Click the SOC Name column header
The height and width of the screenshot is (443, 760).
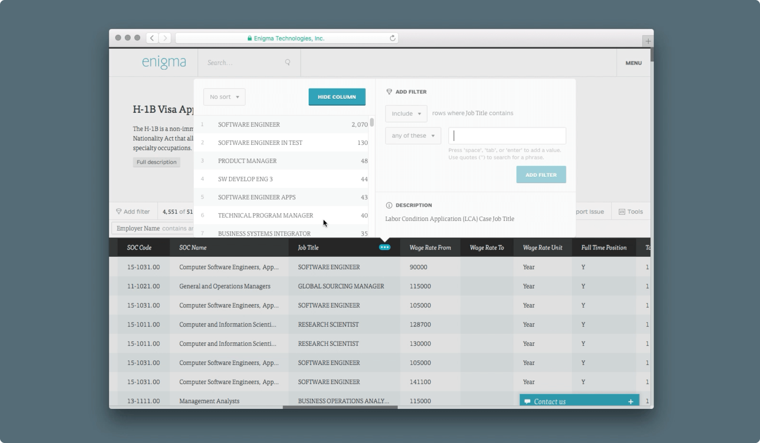coord(229,247)
